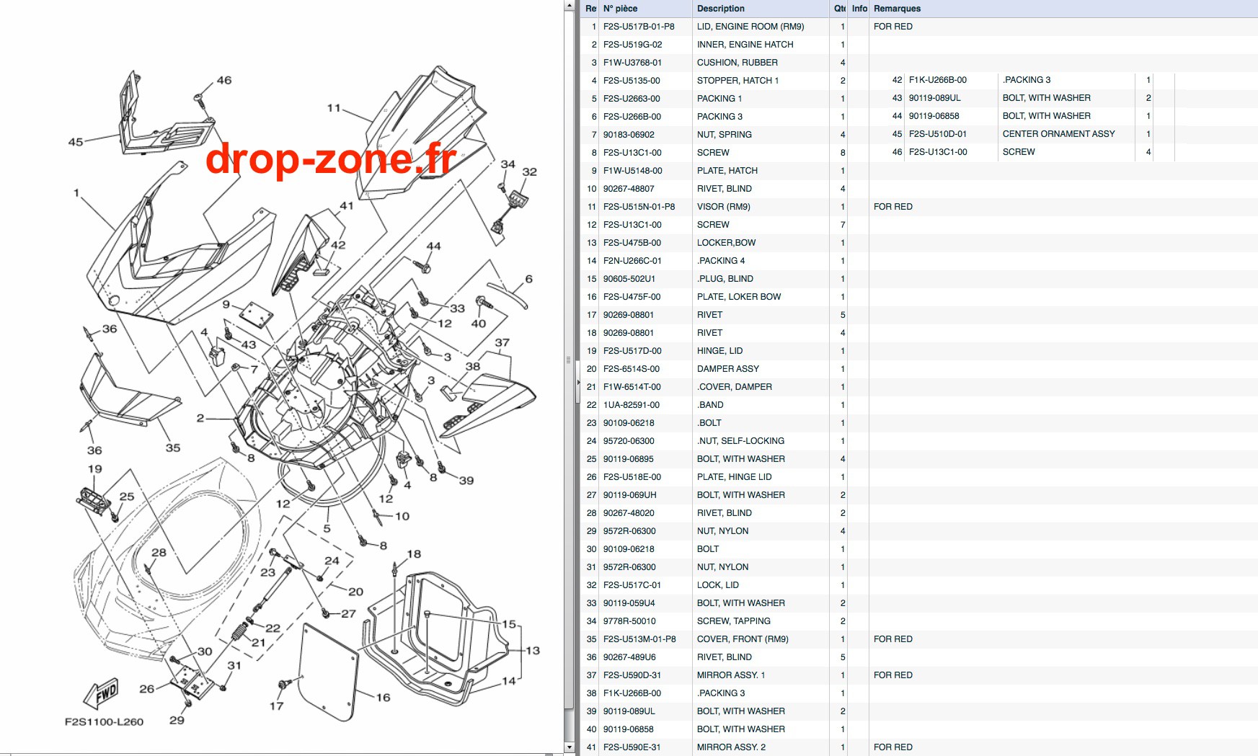Click callout number 37 in the diagram
The image size is (1258, 756).
pyautogui.click(x=502, y=343)
